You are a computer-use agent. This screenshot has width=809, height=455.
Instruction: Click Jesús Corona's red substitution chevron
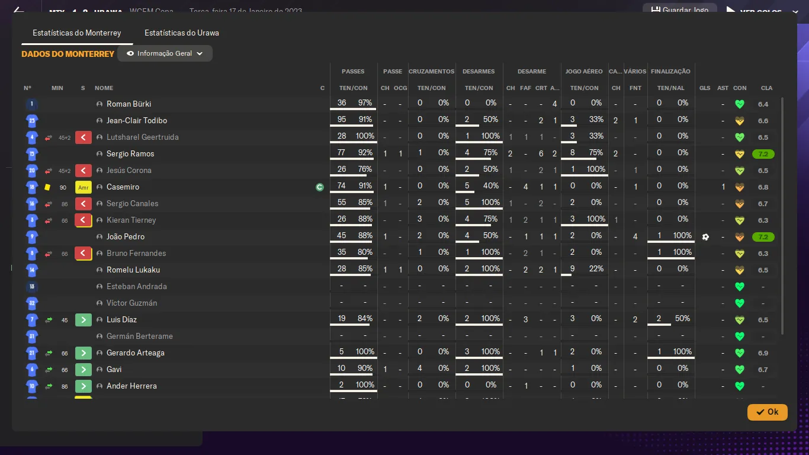tap(84, 171)
